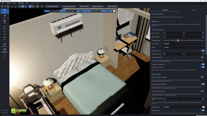Switch to 2D plan view icon
Image resolution: width=207 pixels, height=116 pixels.
point(20,6)
